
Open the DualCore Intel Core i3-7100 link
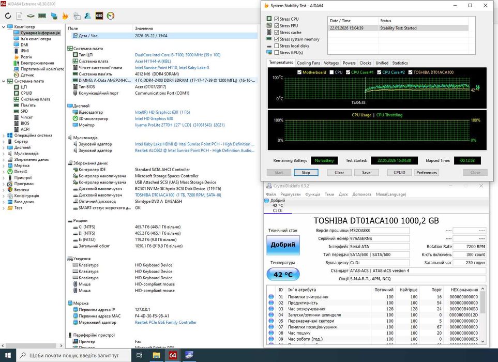(x=177, y=55)
